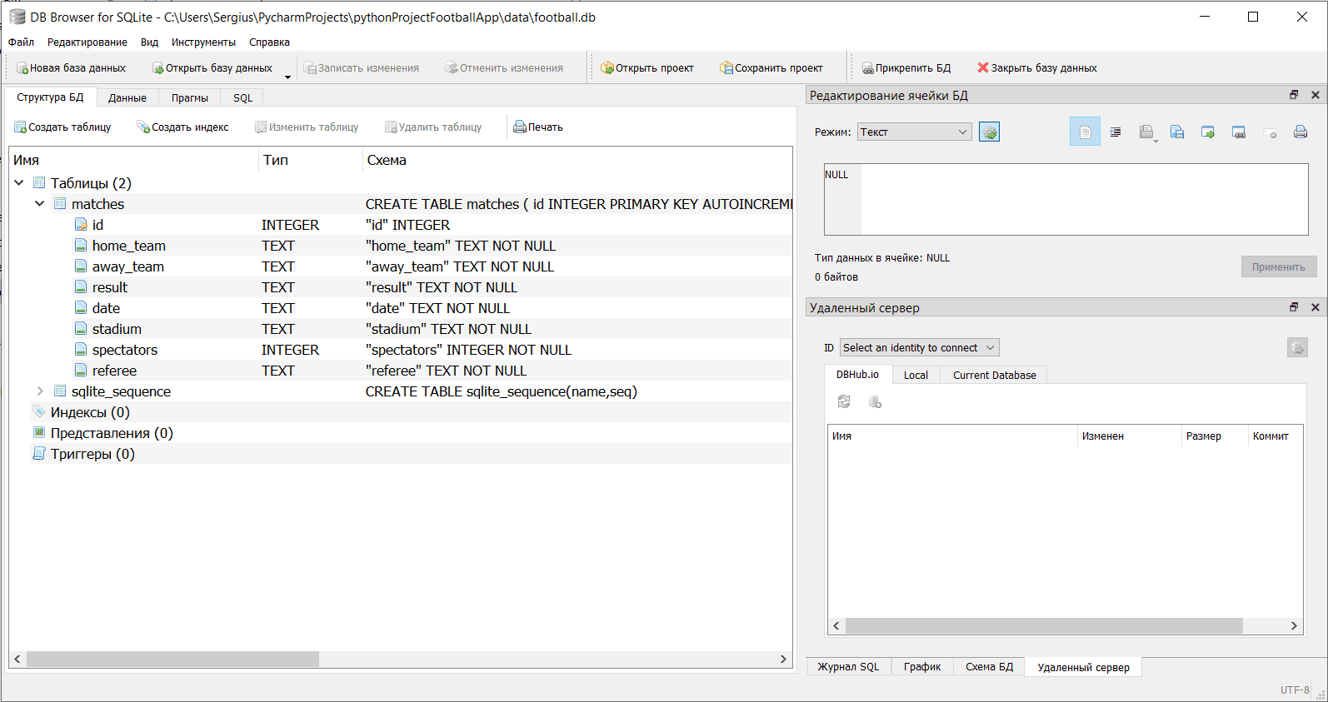Click the clone database icon in DBHub.io tab
The height and width of the screenshot is (702, 1328).
click(x=875, y=401)
